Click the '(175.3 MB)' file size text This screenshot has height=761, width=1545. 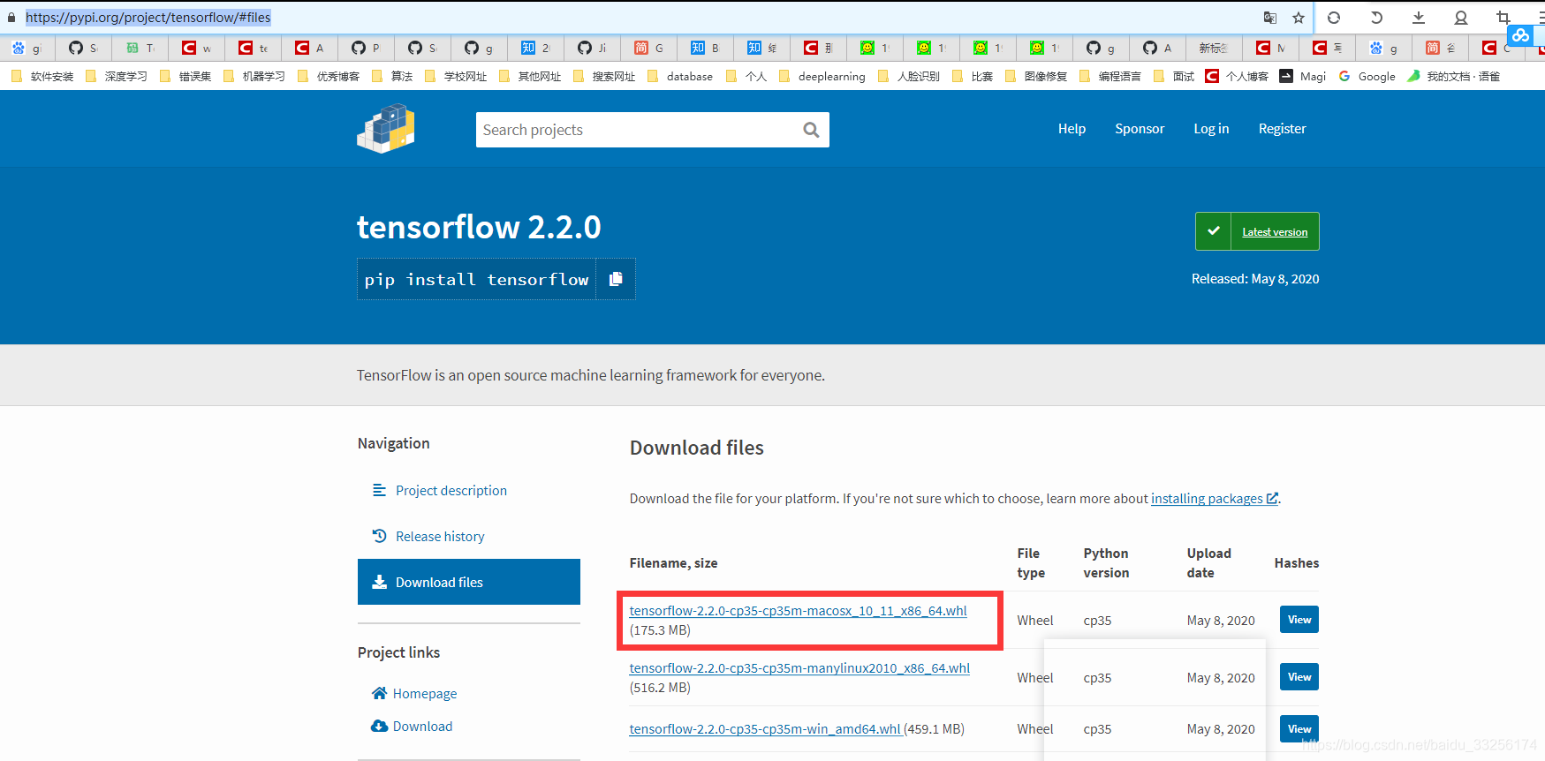coord(660,630)
